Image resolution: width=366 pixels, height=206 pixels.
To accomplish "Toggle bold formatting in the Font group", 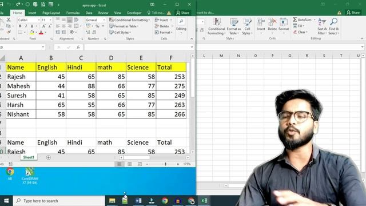I will 20,26.
